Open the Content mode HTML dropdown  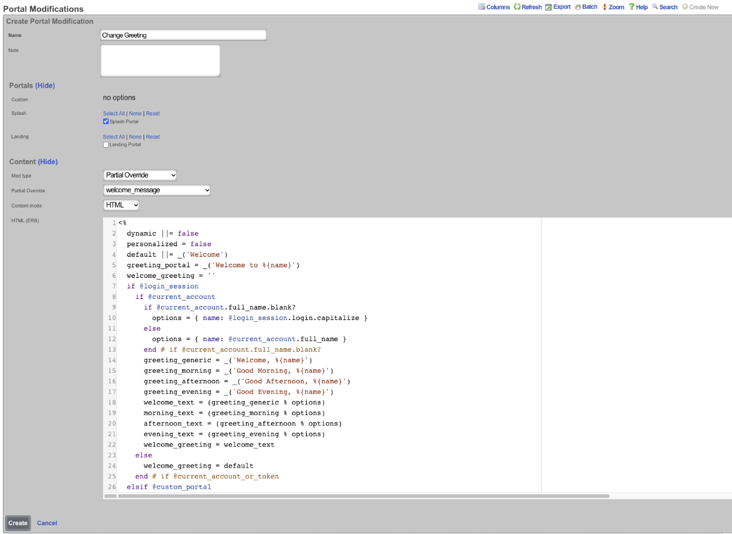click(121, 205)
